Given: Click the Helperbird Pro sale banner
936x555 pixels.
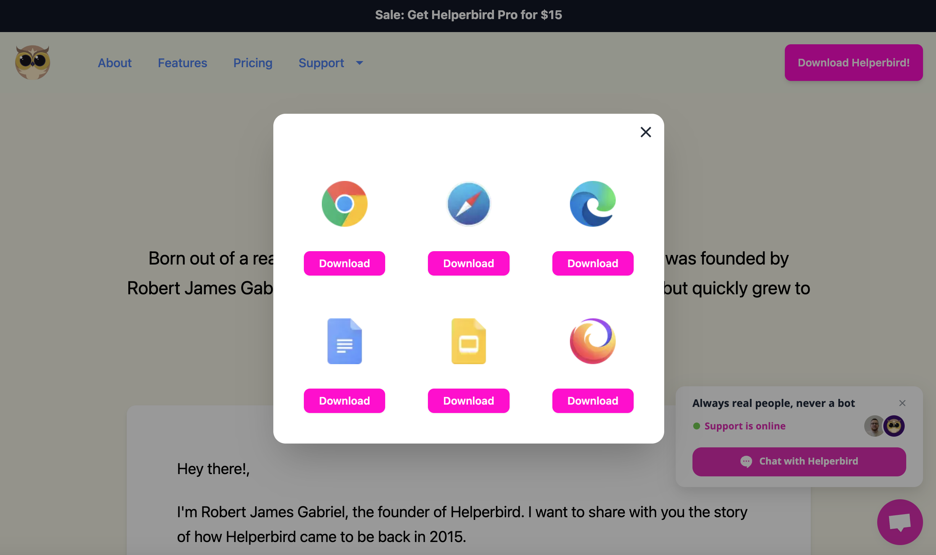Looking at the screenshot, I should point(468,15).
